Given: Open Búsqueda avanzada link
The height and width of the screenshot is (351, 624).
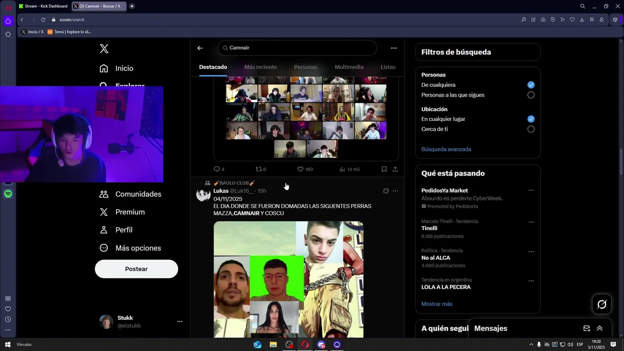Looking at the screenshot, I should (x=446, y=149).
